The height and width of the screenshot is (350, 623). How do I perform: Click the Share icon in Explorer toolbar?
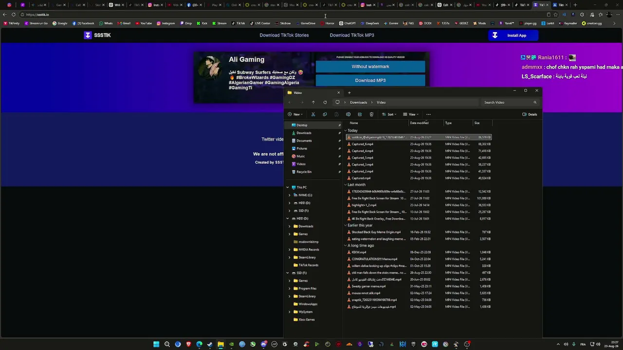[x=360, y=114]
